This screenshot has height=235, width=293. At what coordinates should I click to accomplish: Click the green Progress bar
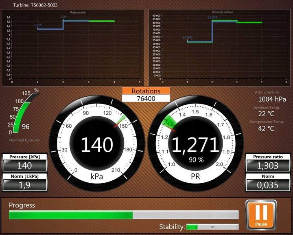click(x=124, y=215)
